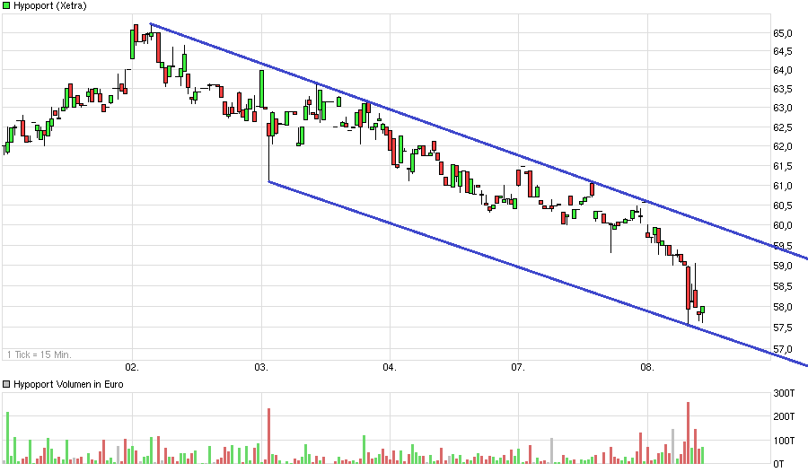808x472 pixels.
Task: Click the 60,5 price axis label
Action: (783, 205)
